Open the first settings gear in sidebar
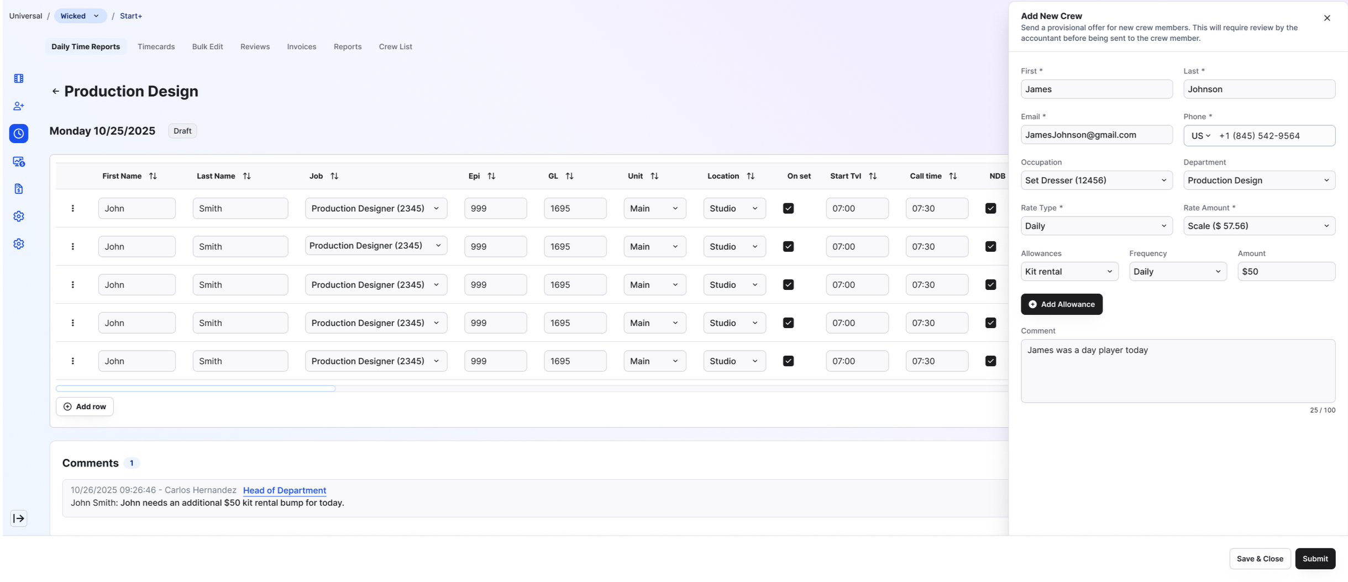The height and width of the screenshot is (582, 1348). 18,216
